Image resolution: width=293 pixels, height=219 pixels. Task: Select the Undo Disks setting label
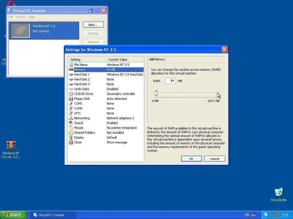click(x=82, y=89)
